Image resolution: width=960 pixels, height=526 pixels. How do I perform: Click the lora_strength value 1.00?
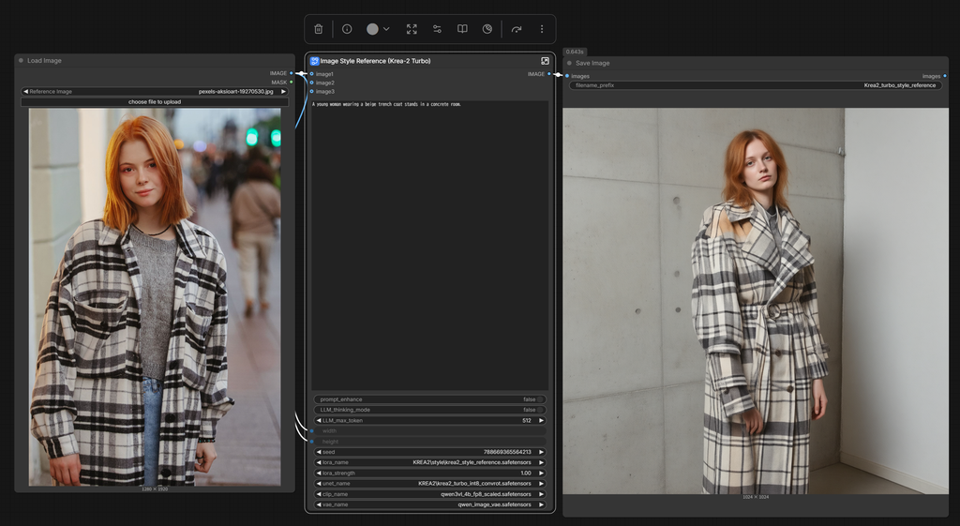tap(525, 473)
